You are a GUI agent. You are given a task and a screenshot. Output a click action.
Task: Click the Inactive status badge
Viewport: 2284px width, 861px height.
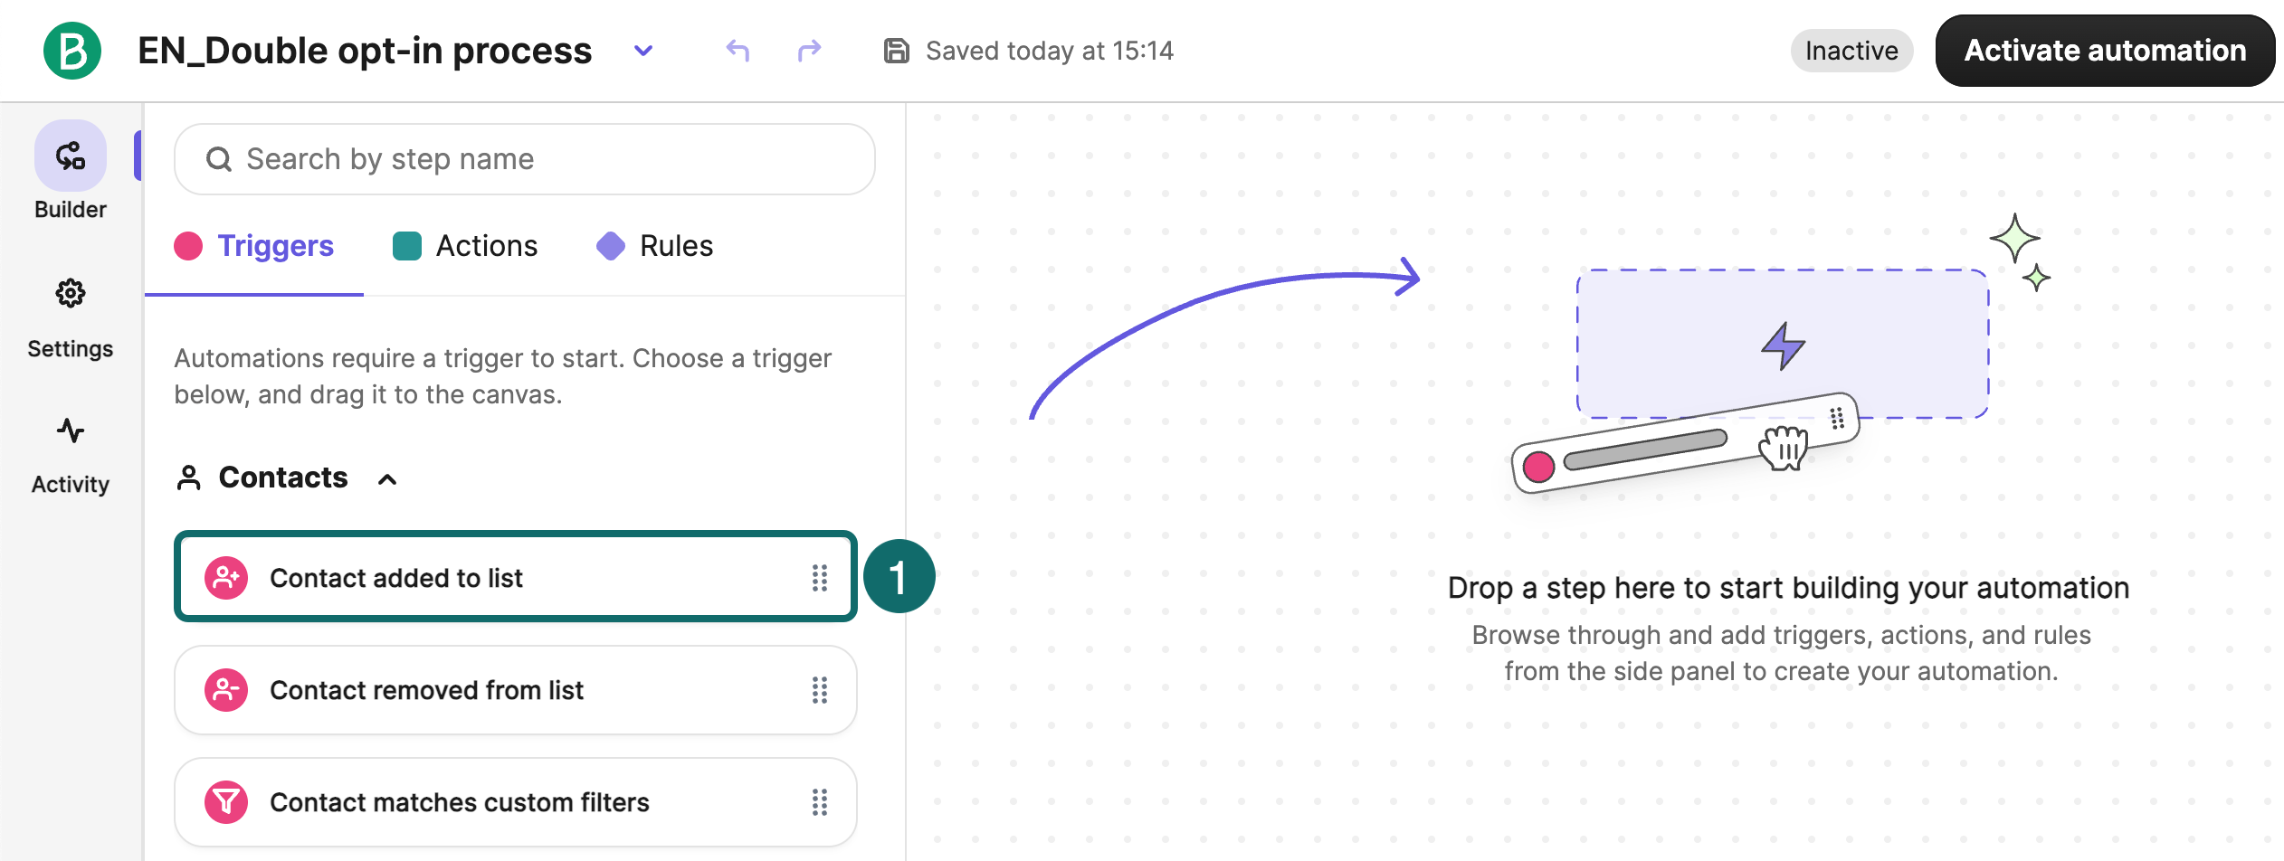[x=1851, y=51]
